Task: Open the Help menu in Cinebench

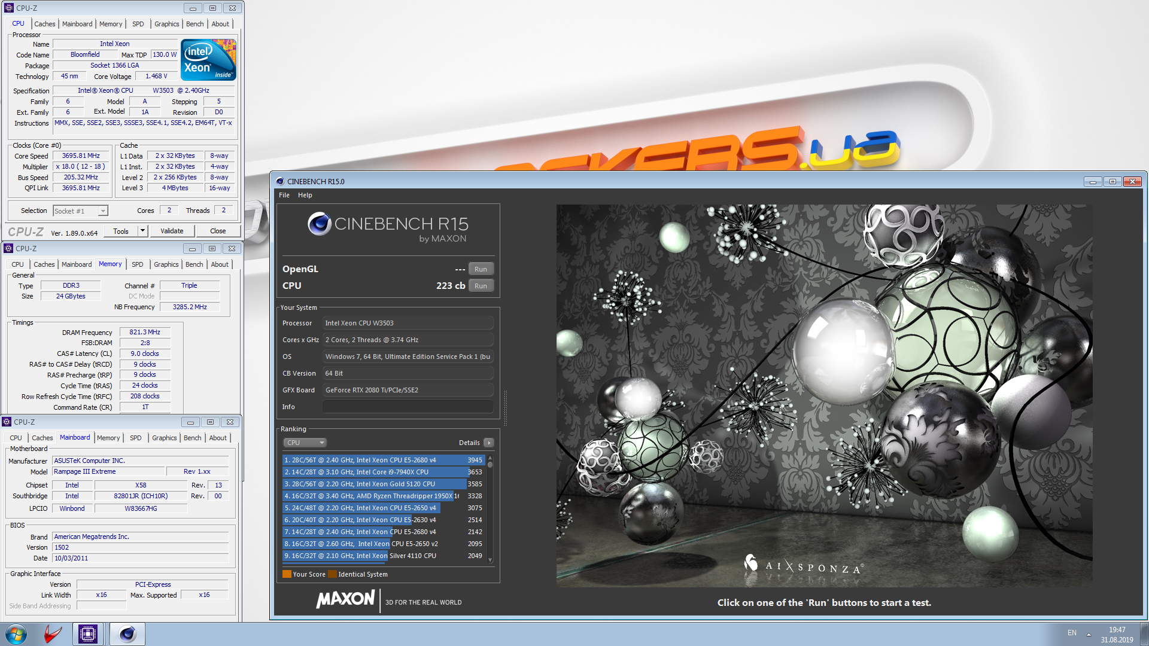Action: (305, 195)
